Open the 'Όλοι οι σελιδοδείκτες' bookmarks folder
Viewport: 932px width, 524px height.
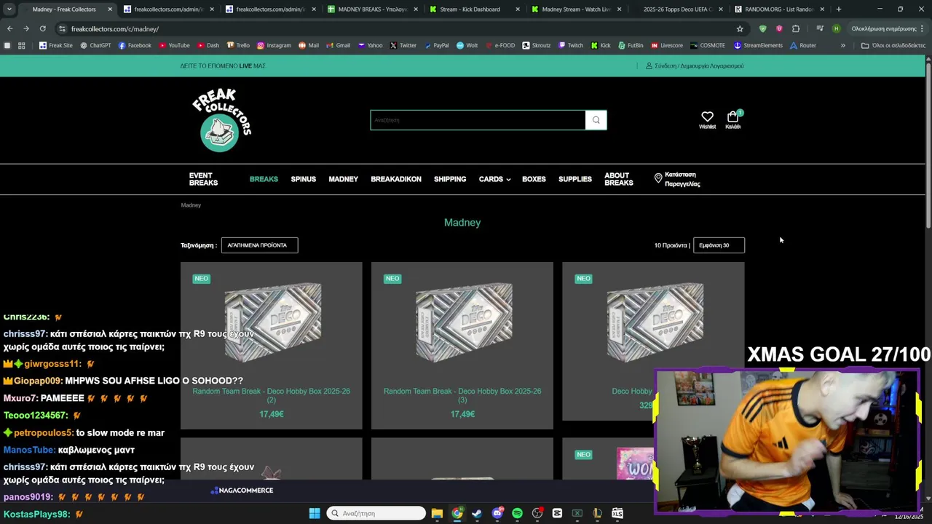[893, 45]
